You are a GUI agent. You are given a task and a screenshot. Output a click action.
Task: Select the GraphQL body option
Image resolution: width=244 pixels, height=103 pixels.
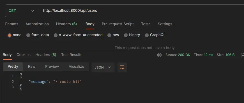point(147,35)
